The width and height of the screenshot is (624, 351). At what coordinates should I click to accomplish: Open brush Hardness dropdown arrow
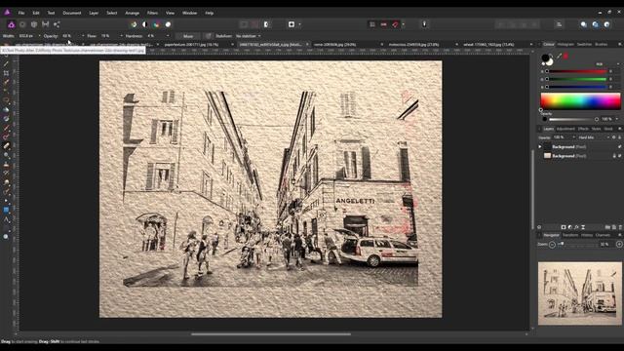(168, 36)
